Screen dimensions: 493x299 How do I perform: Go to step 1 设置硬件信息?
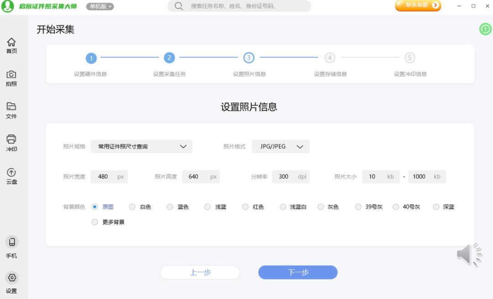(x=91, y=58)
